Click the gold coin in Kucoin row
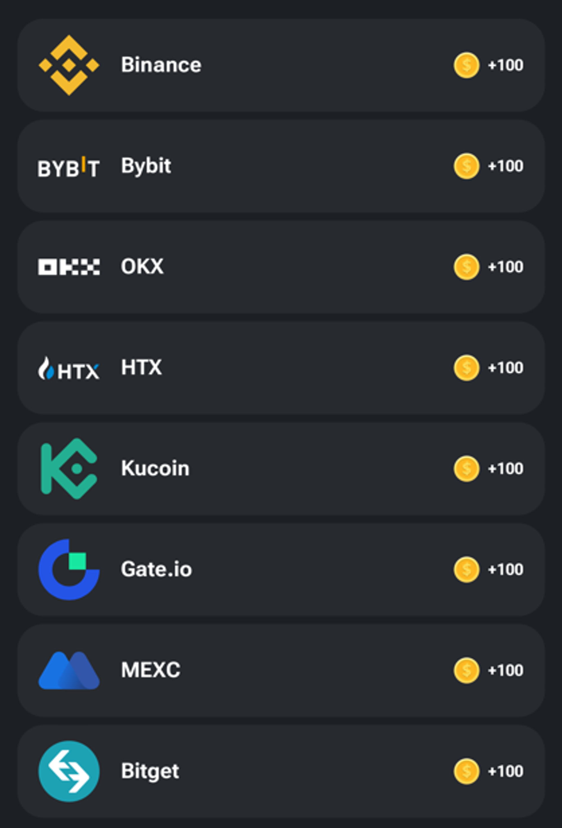 coord(466,468)
